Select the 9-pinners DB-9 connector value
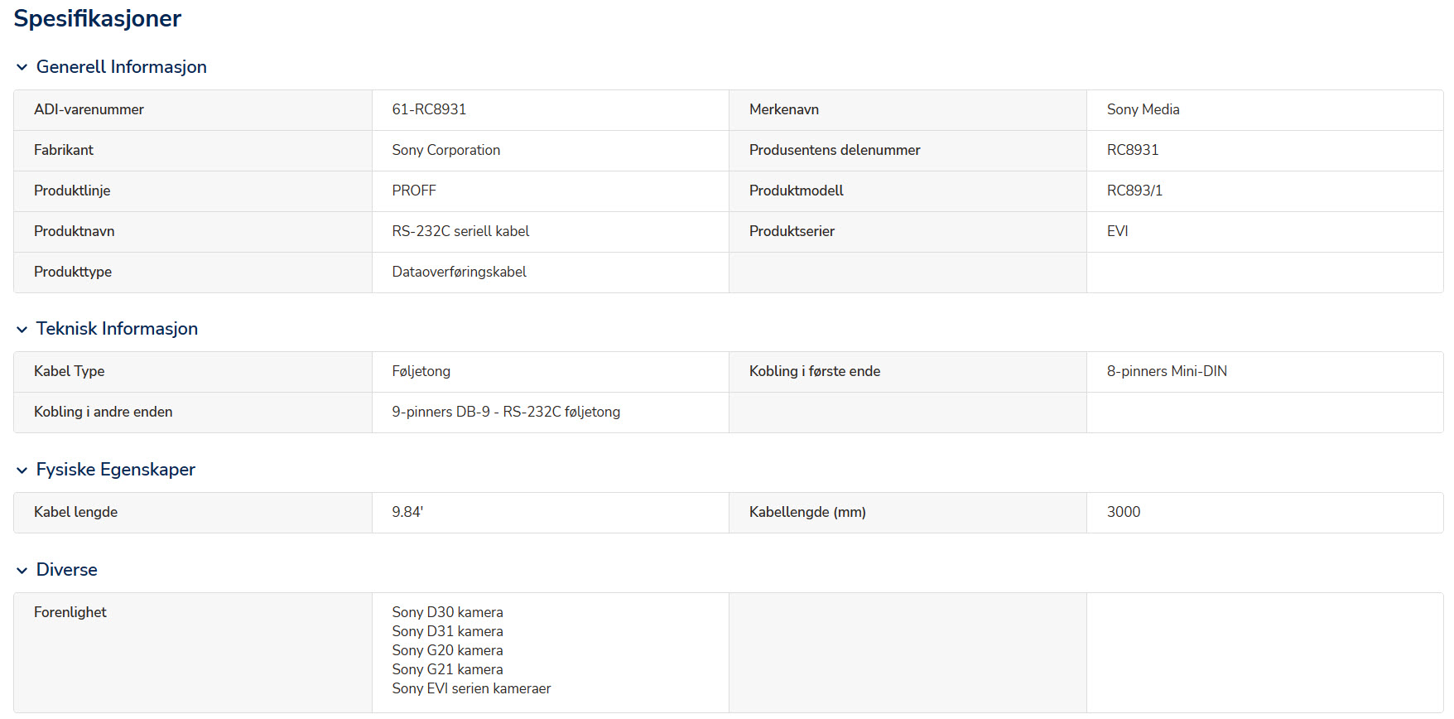 [506, 412]
